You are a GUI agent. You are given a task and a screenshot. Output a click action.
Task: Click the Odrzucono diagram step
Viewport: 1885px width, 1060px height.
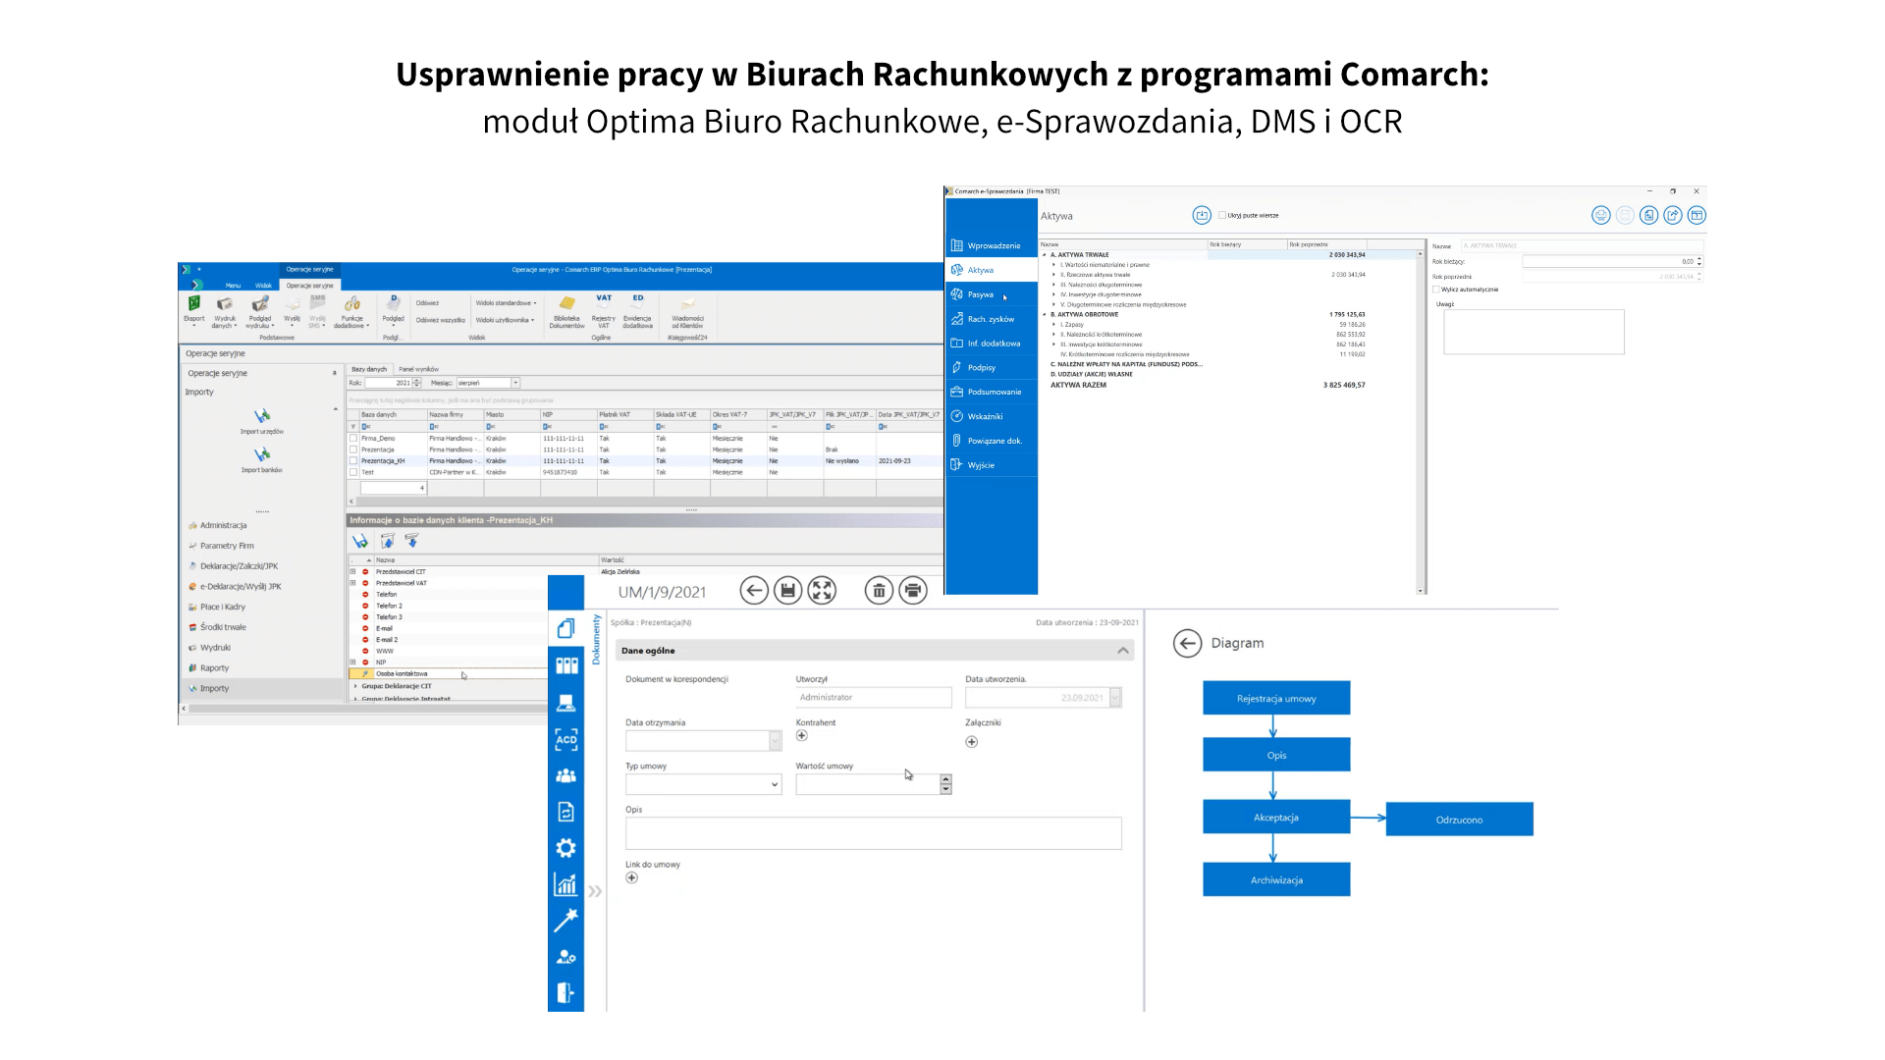[x=1460, y=819]
